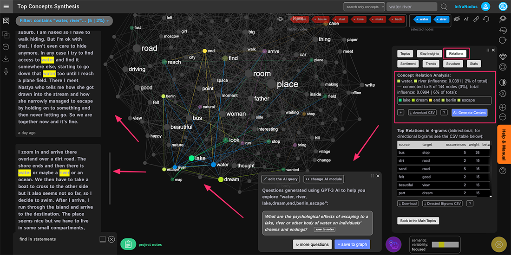Open the diamond premium insights icon
Image resolution: width=511 pixels, height=255 pixels.
coord(503,57)
